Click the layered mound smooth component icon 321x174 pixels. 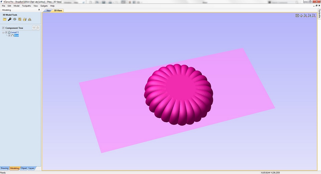[30, 19]
